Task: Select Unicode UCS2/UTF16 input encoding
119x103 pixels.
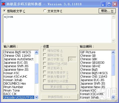Action: click(x=19, y=97)
